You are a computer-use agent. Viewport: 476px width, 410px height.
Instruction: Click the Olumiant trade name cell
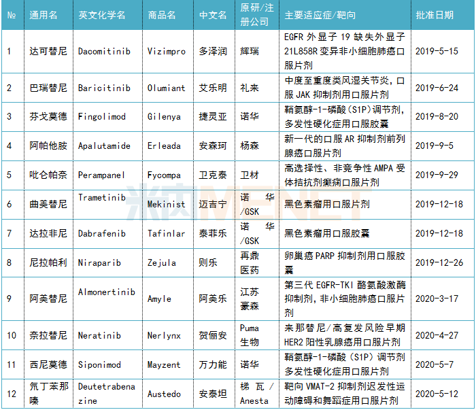166,88
